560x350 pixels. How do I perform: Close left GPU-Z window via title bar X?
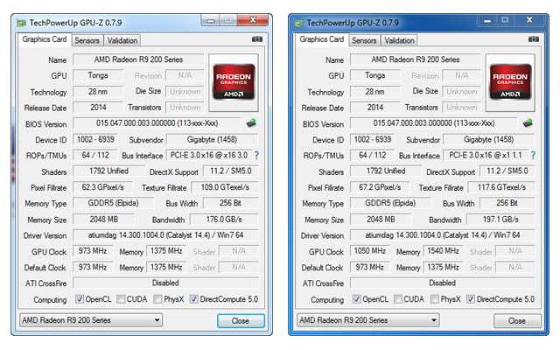[253, 20]
